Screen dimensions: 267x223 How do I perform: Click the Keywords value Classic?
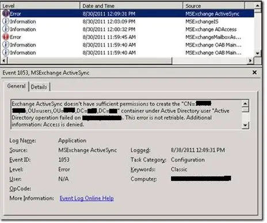(x=179, y=170)
